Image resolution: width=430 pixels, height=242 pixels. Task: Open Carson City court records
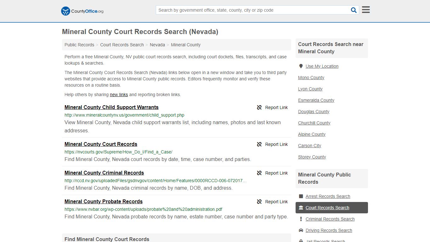[x=309, y=146]
